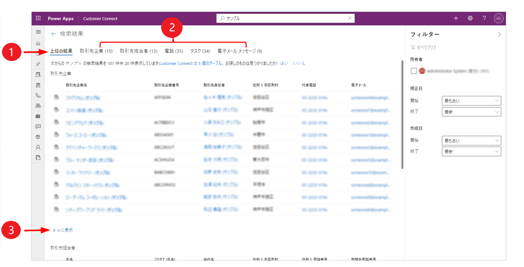524x267 pixels.
Task: Click Power Apps in the header
Action: pyautogui.click(x=61, y=18)
